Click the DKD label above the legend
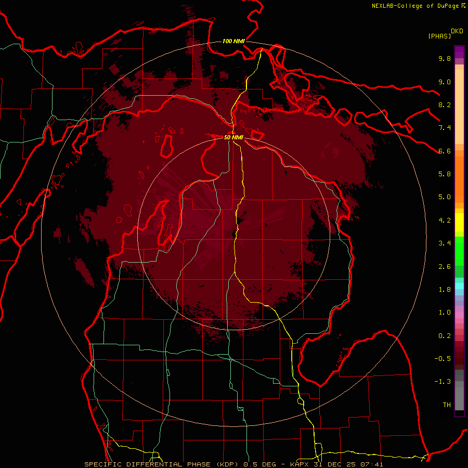Image resolution: width=468 pixels, height=468 pixels. coord(457,31)
